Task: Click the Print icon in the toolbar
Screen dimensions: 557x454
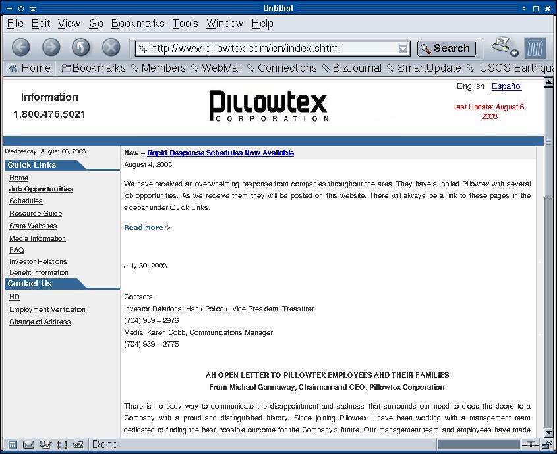Action: coord(501,45)
